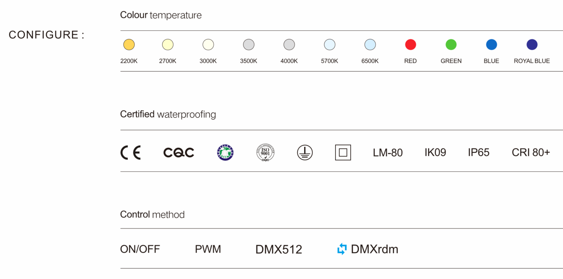Click the CRI 80+ label
This screenshot has height=279, width=563.
[x=531, y=153]
